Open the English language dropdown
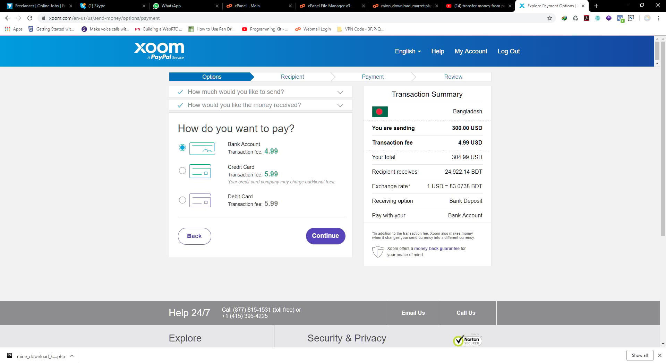The height and width of the screenshot is (364, 666). click(x=408, y=51)
